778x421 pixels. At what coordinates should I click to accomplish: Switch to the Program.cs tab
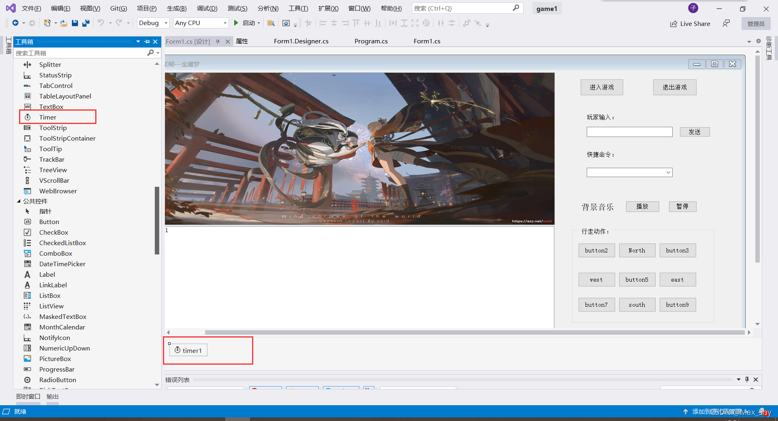coord(371,41)
